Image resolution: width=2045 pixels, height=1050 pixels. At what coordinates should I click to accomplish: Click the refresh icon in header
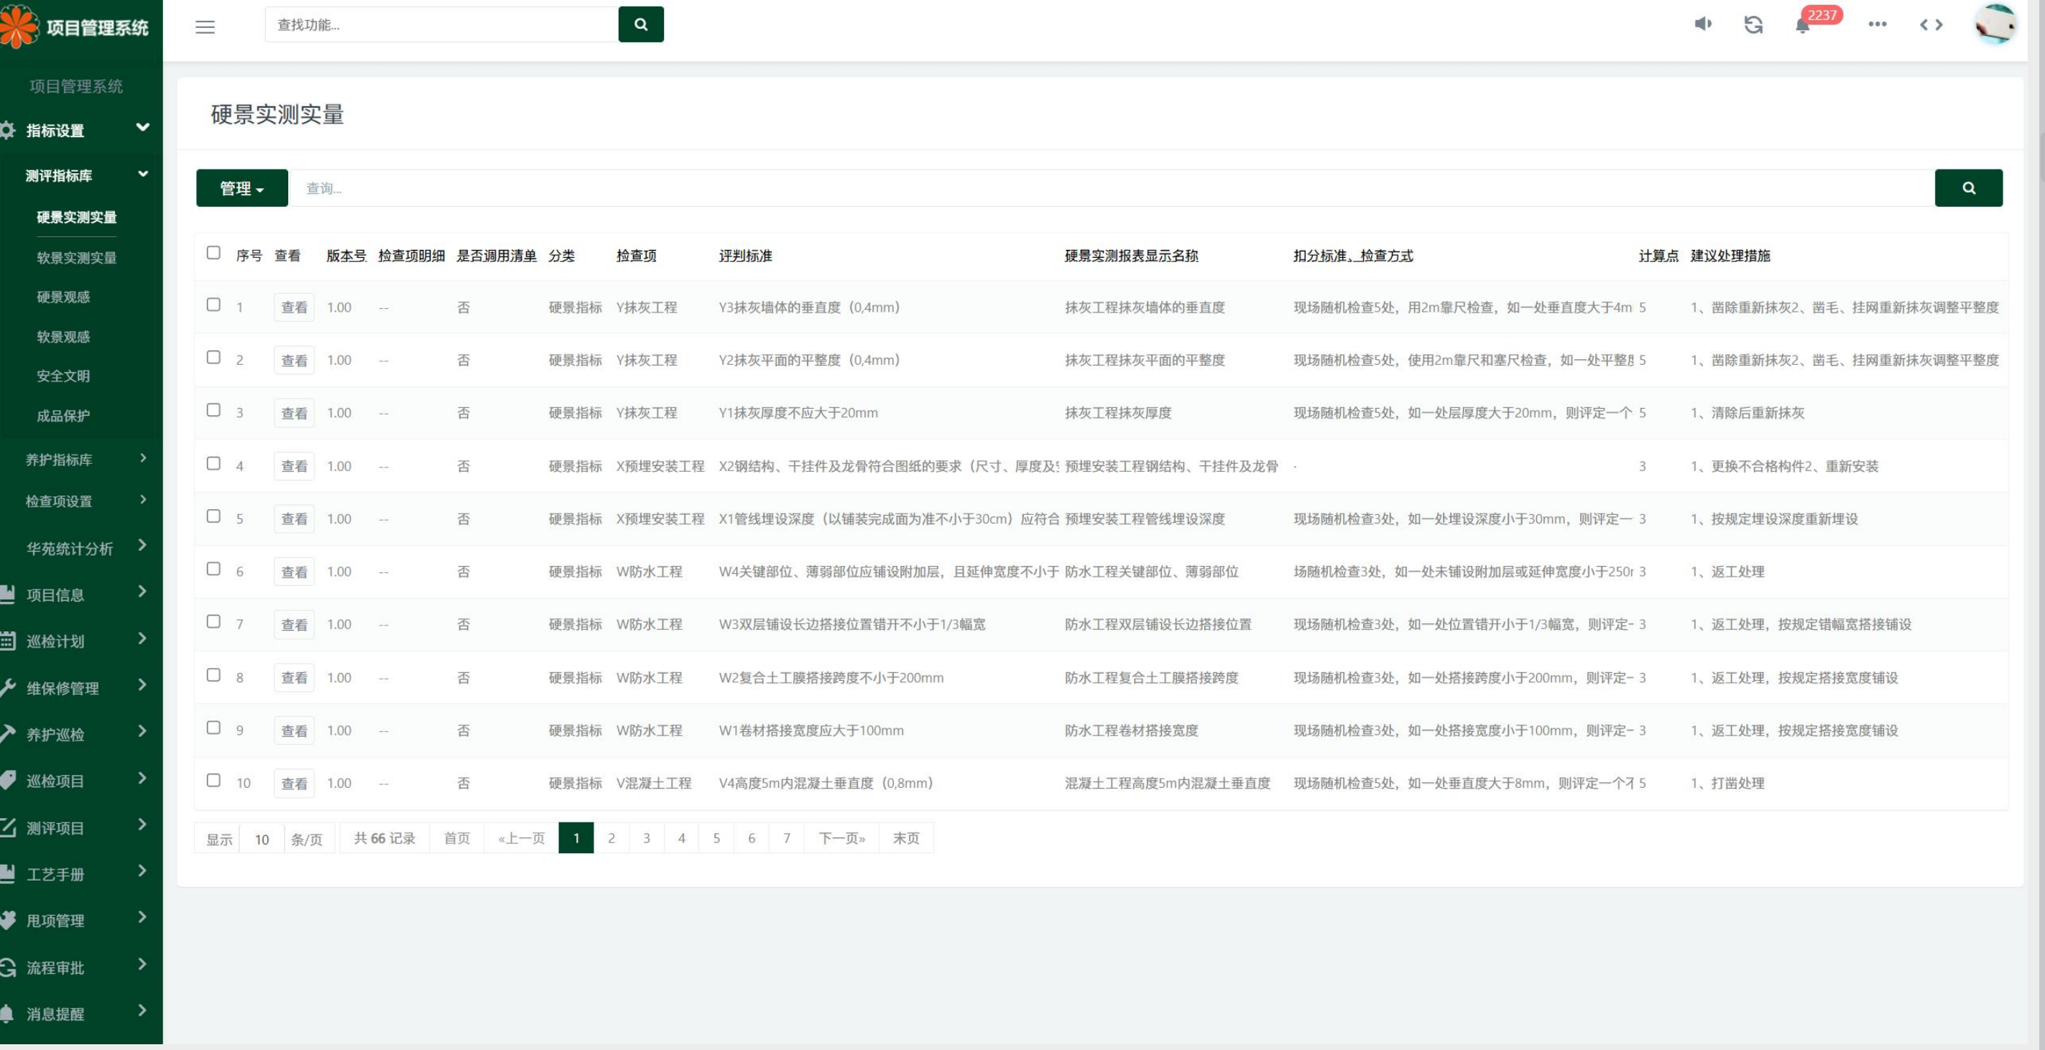(1753, 24)
